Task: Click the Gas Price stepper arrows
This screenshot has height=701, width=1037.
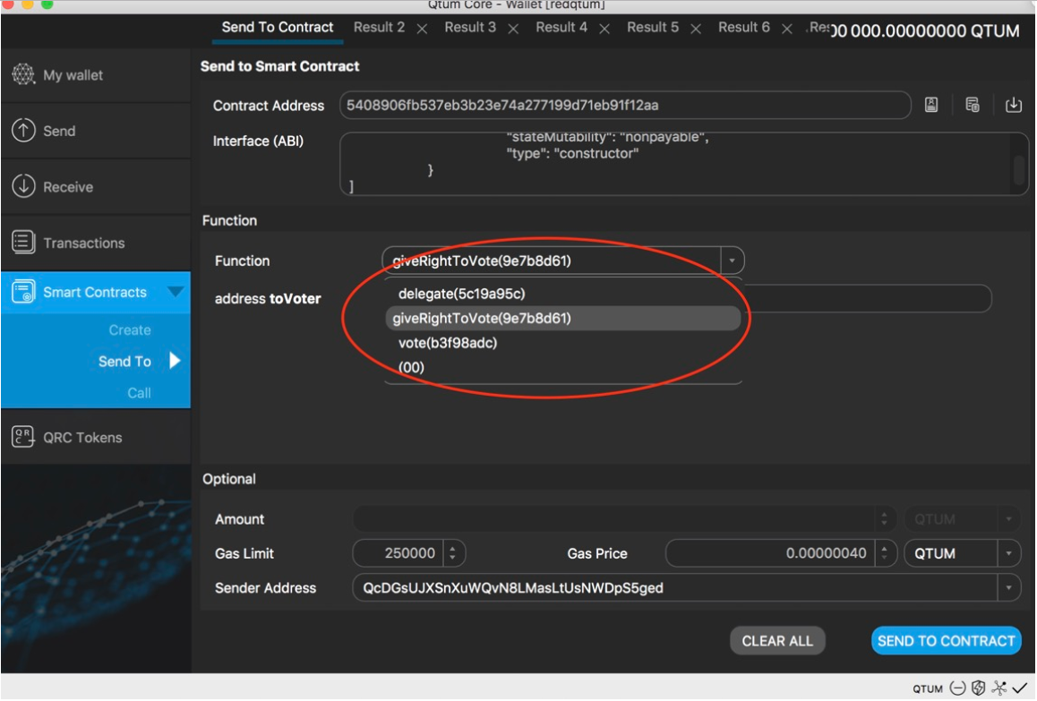Action: pos(884,553)
